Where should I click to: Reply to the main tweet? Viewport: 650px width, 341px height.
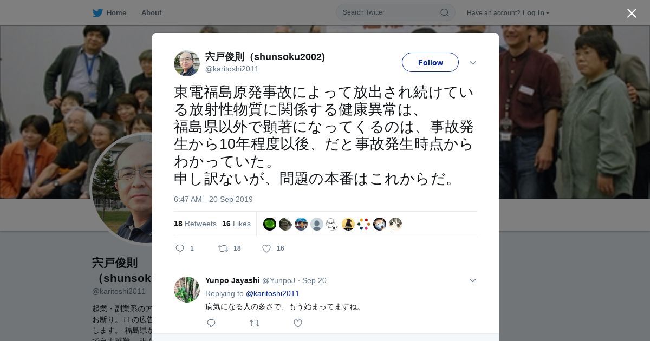(180, 248)
